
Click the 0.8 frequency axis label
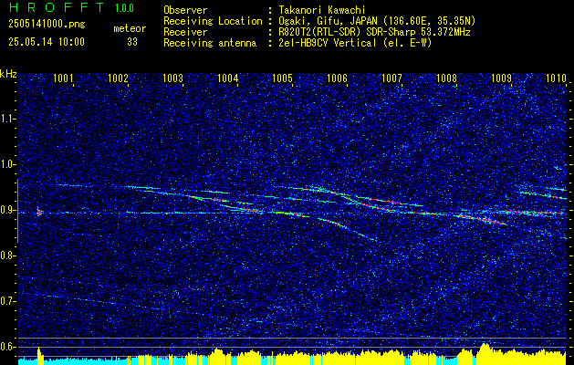point(6,255)
